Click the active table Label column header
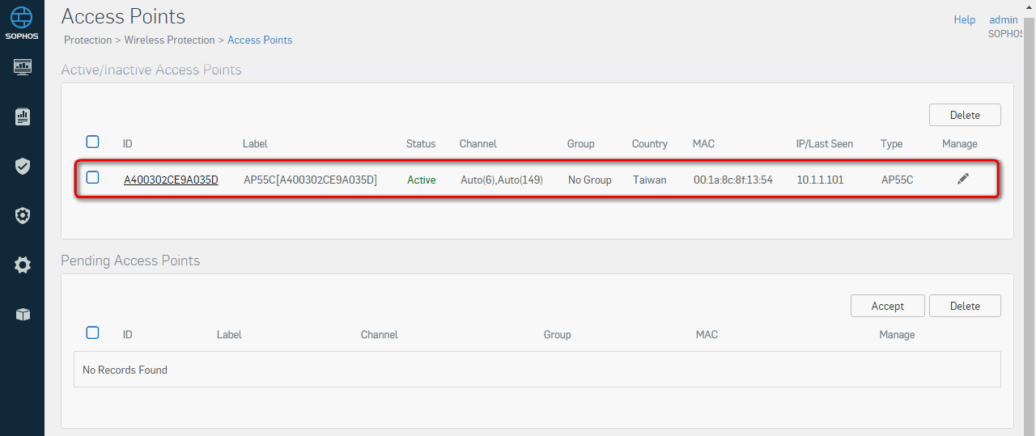The image size is (1036, 436). [255, 144]
